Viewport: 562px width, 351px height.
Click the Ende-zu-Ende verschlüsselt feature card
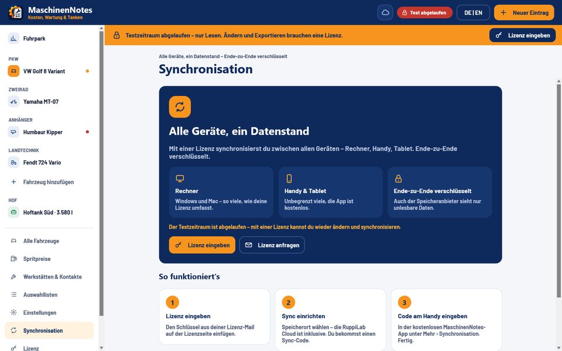pos(440,192)
